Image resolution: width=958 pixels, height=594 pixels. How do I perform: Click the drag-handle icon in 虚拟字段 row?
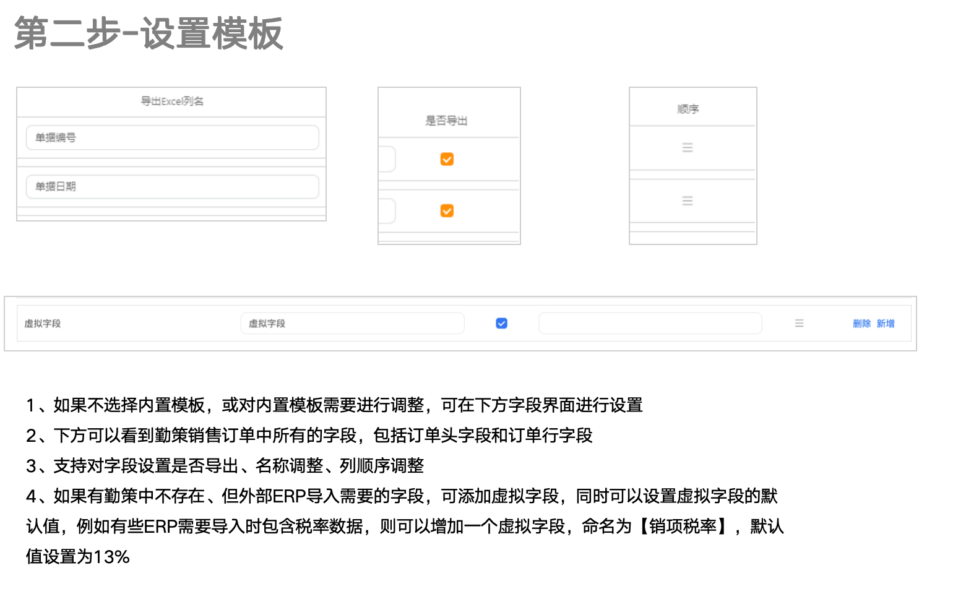pos(799,323)
